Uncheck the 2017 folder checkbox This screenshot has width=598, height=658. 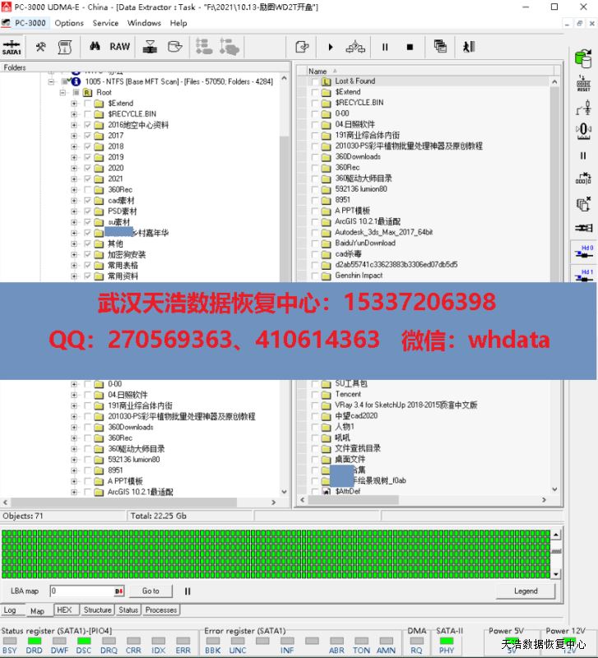tap(87, 136)
